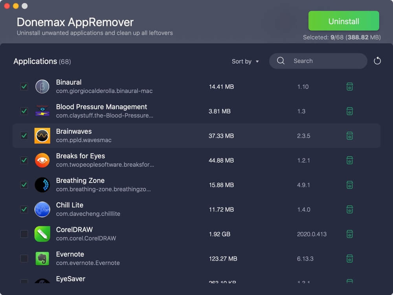This screenshot has width=393, height=295.
Task: Click the trash icon for Evernote
Action: (349, 258)
